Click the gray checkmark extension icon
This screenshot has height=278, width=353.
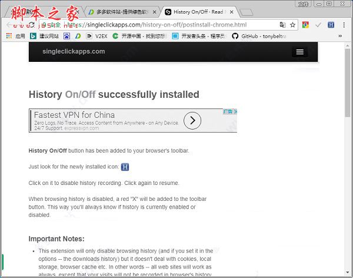318,25
